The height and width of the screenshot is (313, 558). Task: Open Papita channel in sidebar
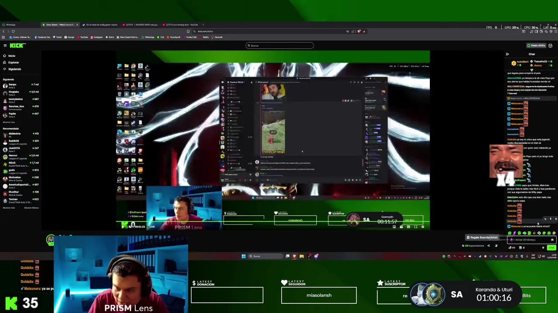click(x=20, y=115)
